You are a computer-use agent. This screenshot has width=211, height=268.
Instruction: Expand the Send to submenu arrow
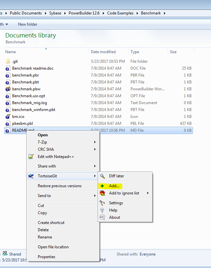tap(95, 195)
